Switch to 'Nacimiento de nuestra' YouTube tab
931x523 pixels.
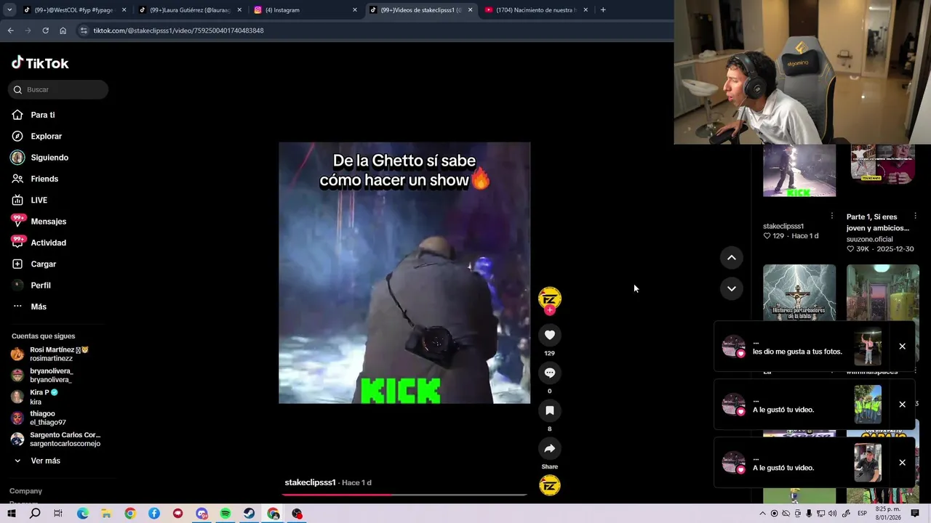536,10
